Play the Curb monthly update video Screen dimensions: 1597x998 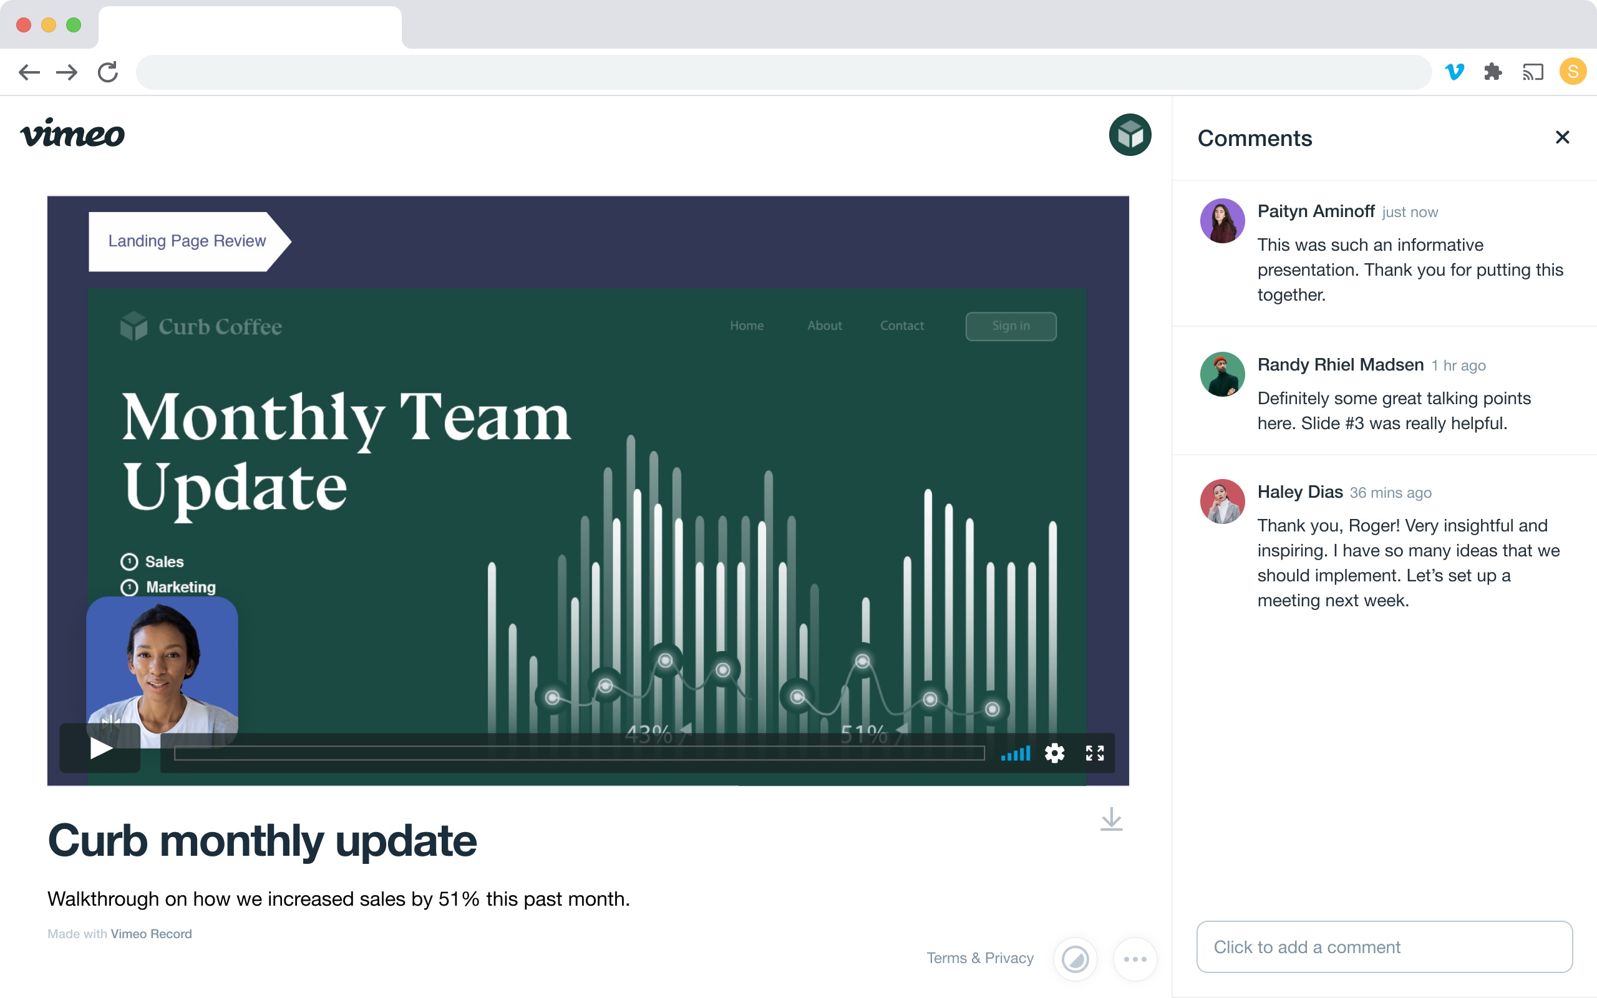pyautogui.click(x=100, y=748)
